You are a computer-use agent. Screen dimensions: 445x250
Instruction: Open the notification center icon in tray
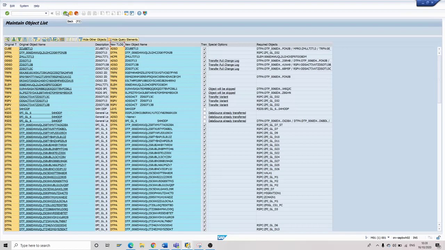(438, 245)
